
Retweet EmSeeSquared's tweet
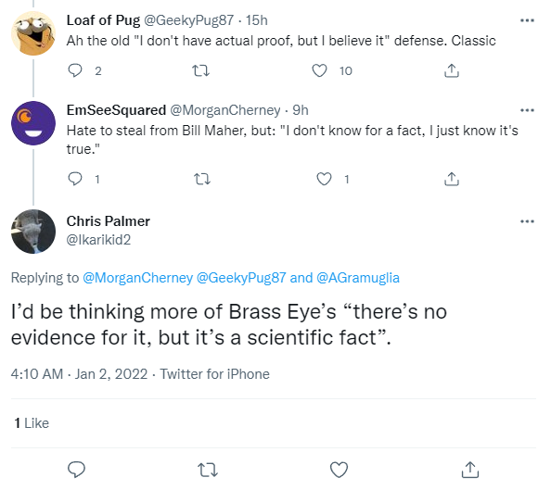pos(202,179)
